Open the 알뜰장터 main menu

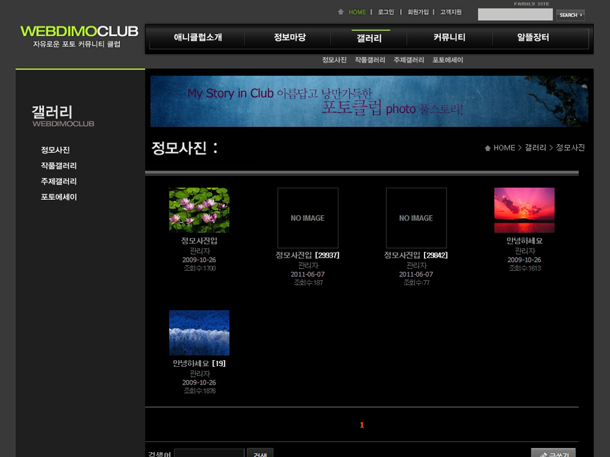(x=533, y=38)
